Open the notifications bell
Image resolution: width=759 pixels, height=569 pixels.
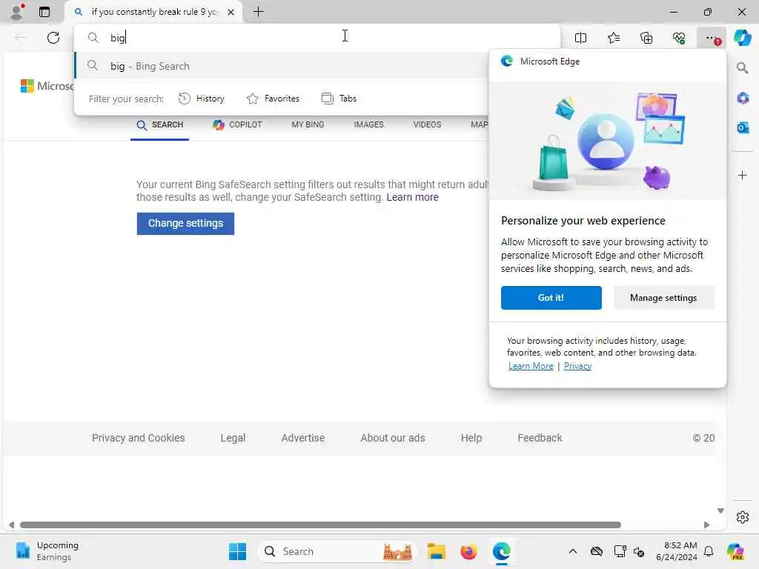click(x=709, y=551)
